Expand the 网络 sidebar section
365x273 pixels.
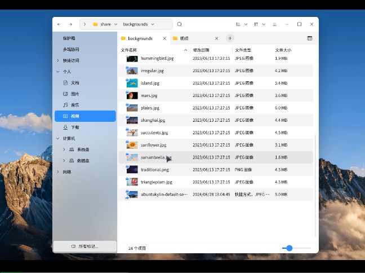(x=58, y=171)
